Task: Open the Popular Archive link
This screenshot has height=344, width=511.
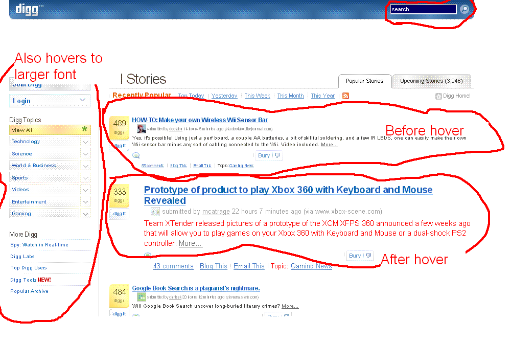Action: [29, 291]
